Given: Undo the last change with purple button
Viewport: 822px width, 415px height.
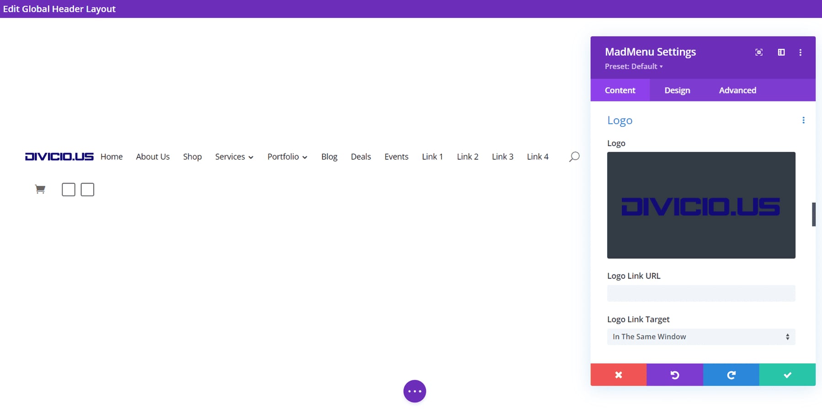Looking at the screenshot, I should 675,375.
